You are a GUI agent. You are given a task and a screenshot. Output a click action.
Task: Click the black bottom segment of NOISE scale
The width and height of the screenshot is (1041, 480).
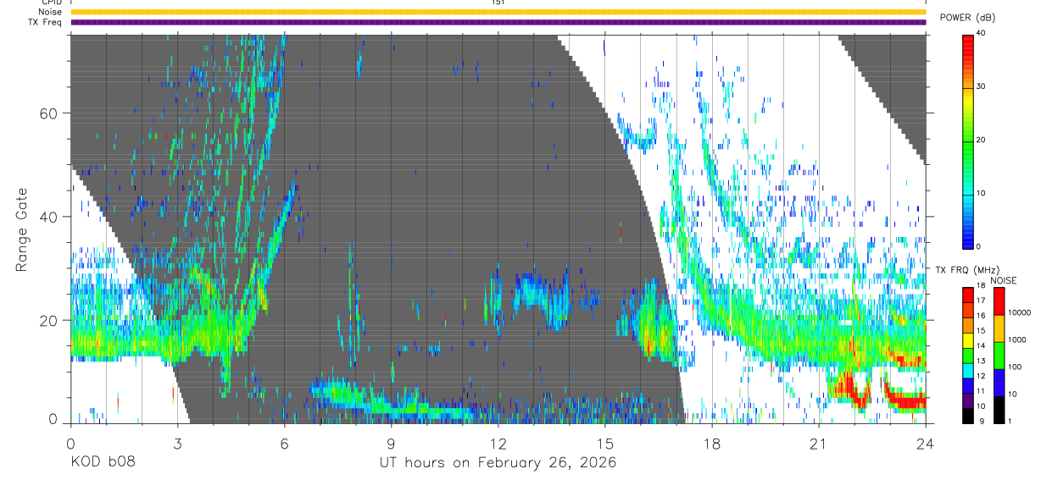pos(999,410)
